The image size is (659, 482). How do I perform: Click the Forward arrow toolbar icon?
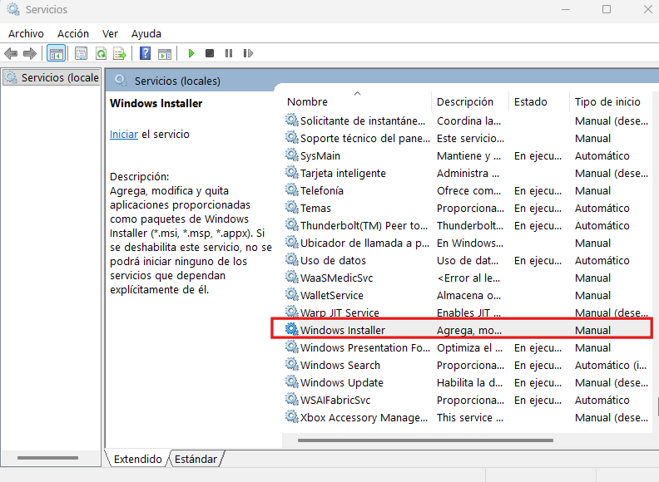pyautogui.click(x=29, y=53)
